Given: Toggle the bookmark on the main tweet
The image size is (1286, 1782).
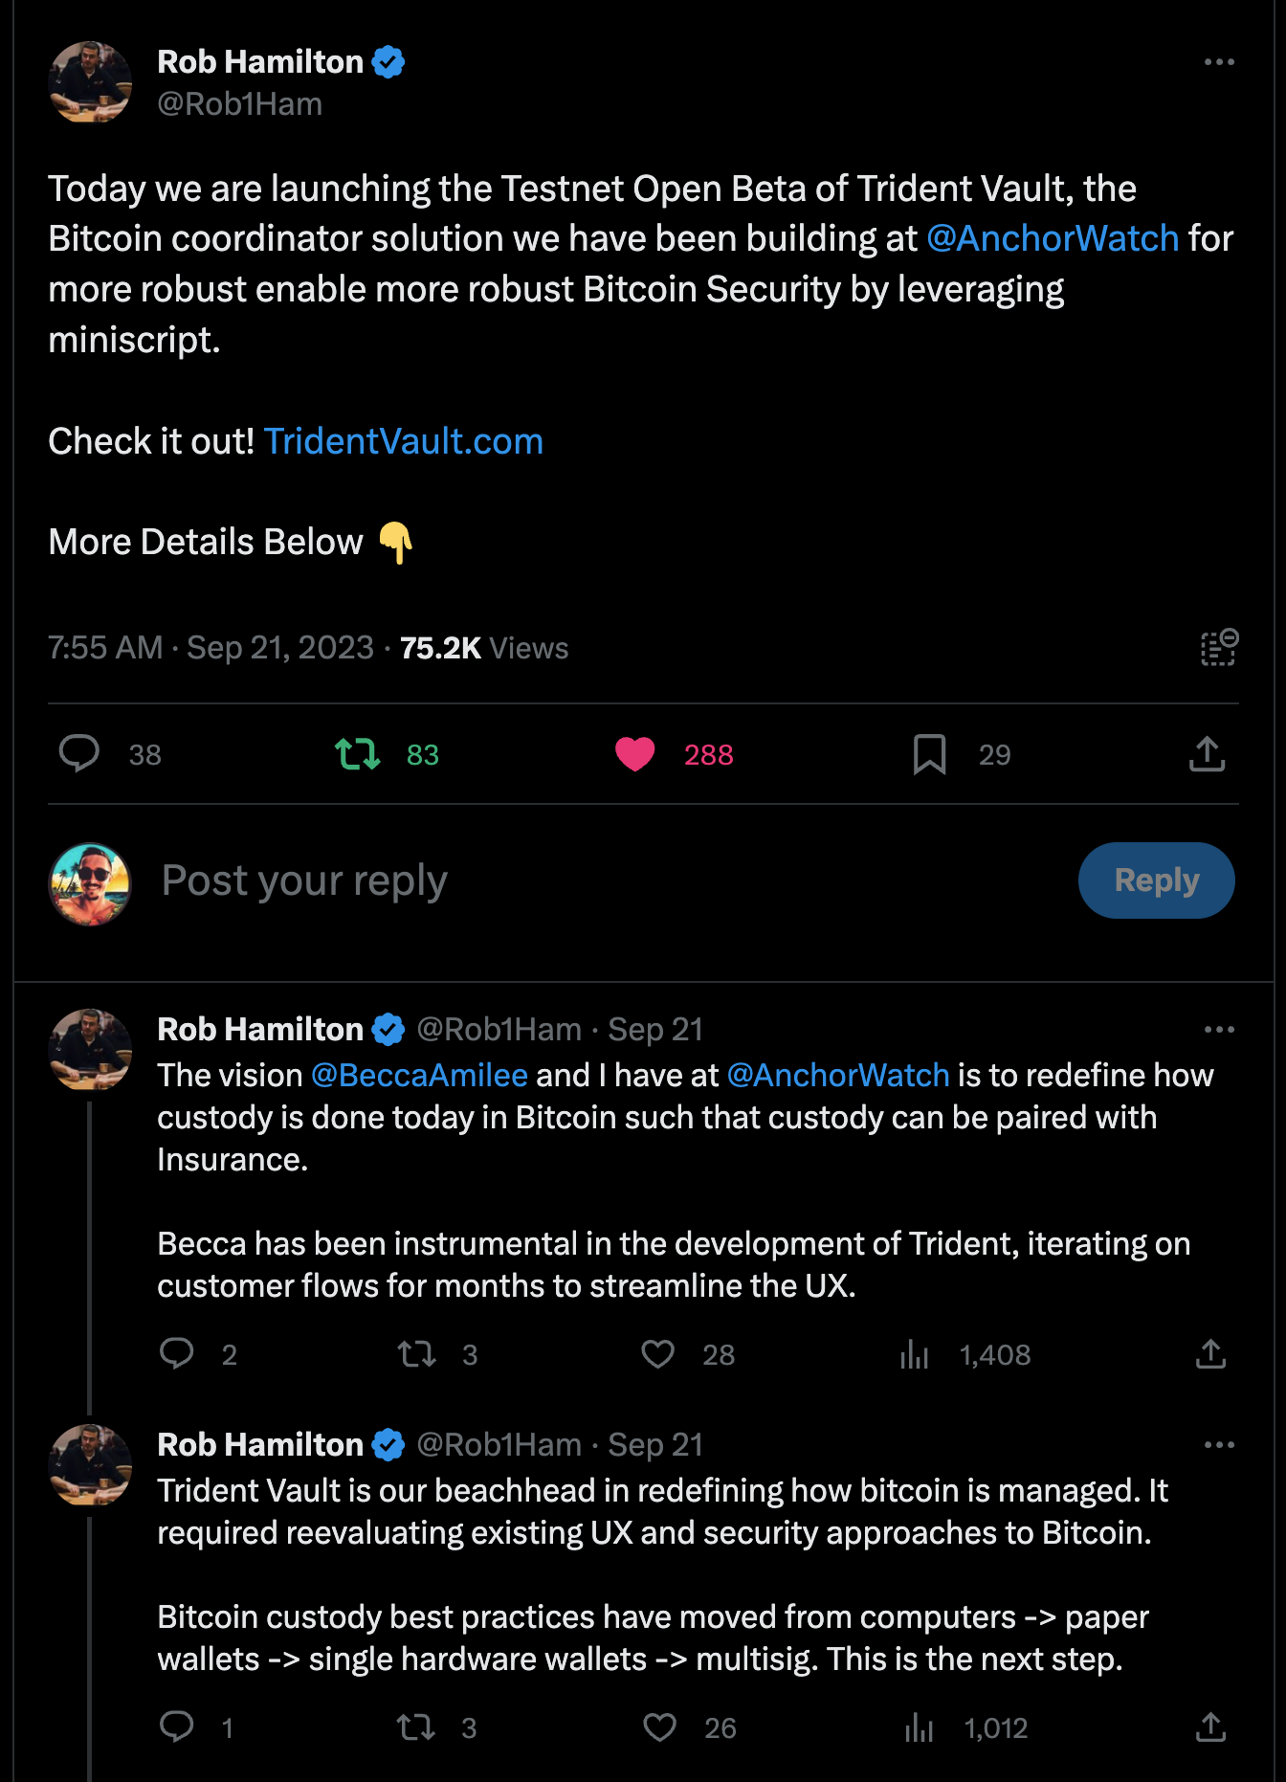Looking at the screenshot, I should pos(929,754).
